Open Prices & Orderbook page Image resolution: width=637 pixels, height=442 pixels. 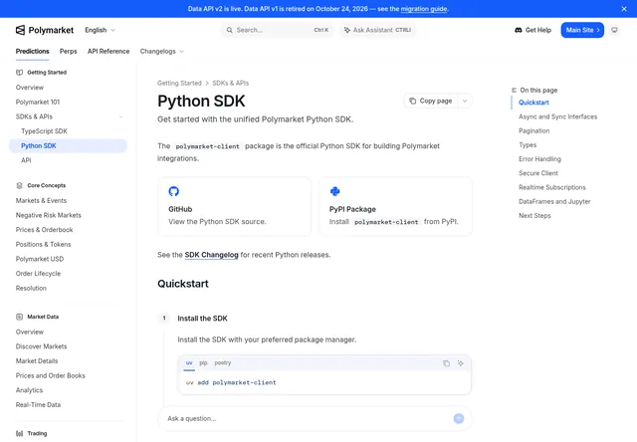[44, 230]
